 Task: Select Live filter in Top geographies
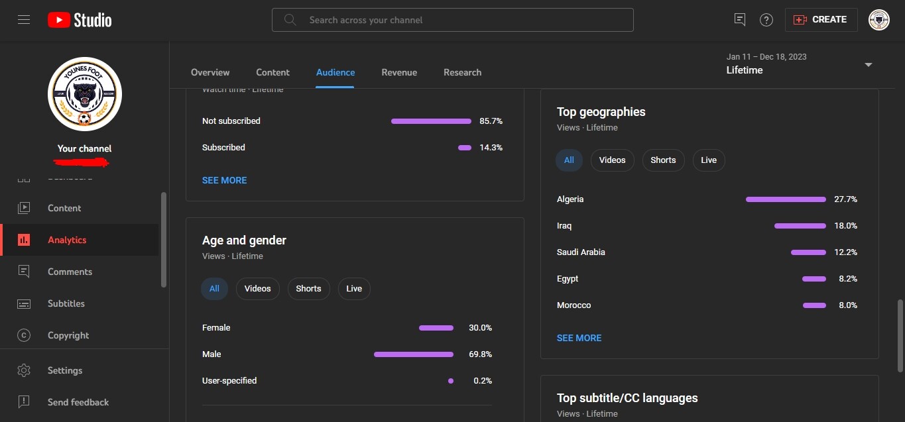(x=709, y=160)
